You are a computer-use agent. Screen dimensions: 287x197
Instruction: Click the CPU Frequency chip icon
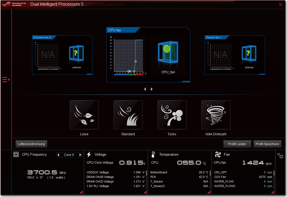click(16, 155)
